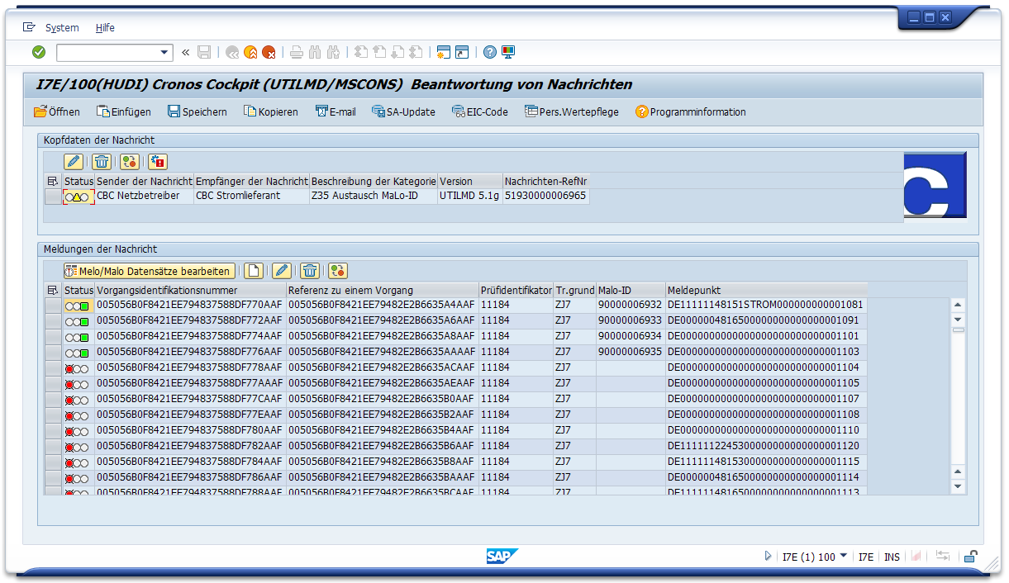Image resolution: width=1009 pixels, height=583 pixels.
Task: Click the Customize Local Layout monitor icon
Action: pyautogui.click(x=508, y=52)
